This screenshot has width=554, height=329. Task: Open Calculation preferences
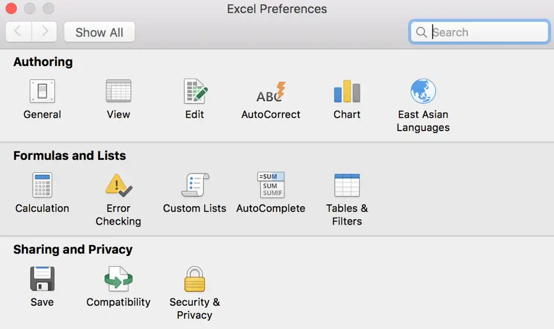pos(42,186)
